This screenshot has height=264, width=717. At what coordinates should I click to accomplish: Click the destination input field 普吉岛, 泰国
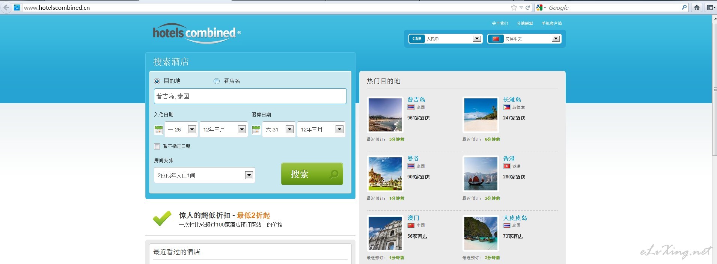(x=250, y=96)
